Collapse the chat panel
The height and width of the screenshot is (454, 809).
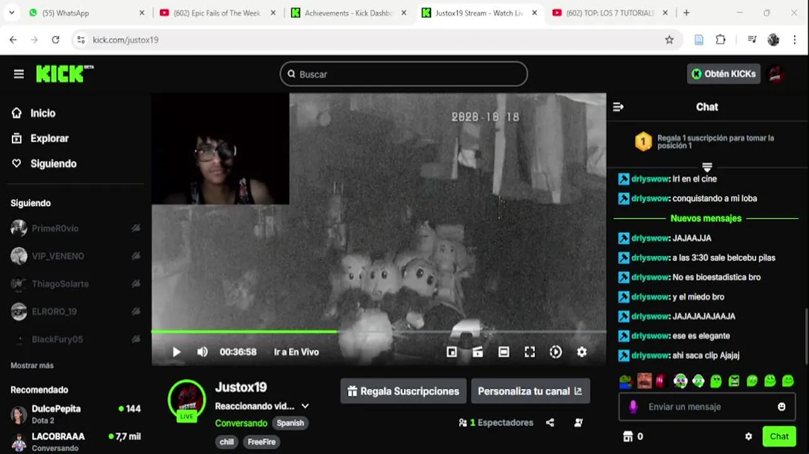tap(618, 107)
